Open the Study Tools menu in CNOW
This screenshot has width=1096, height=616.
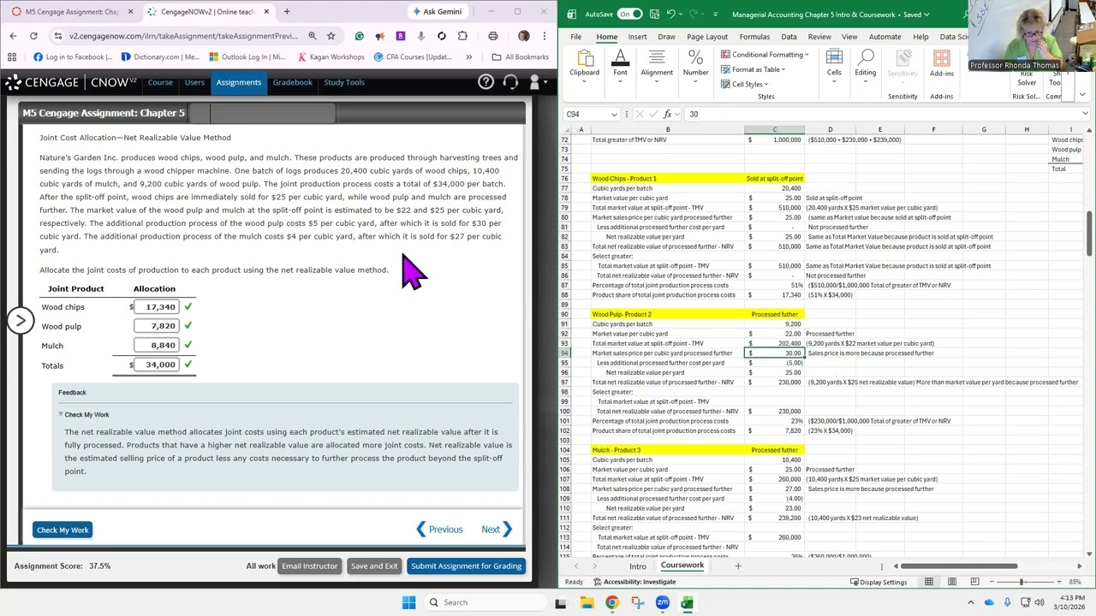[344, 82]
